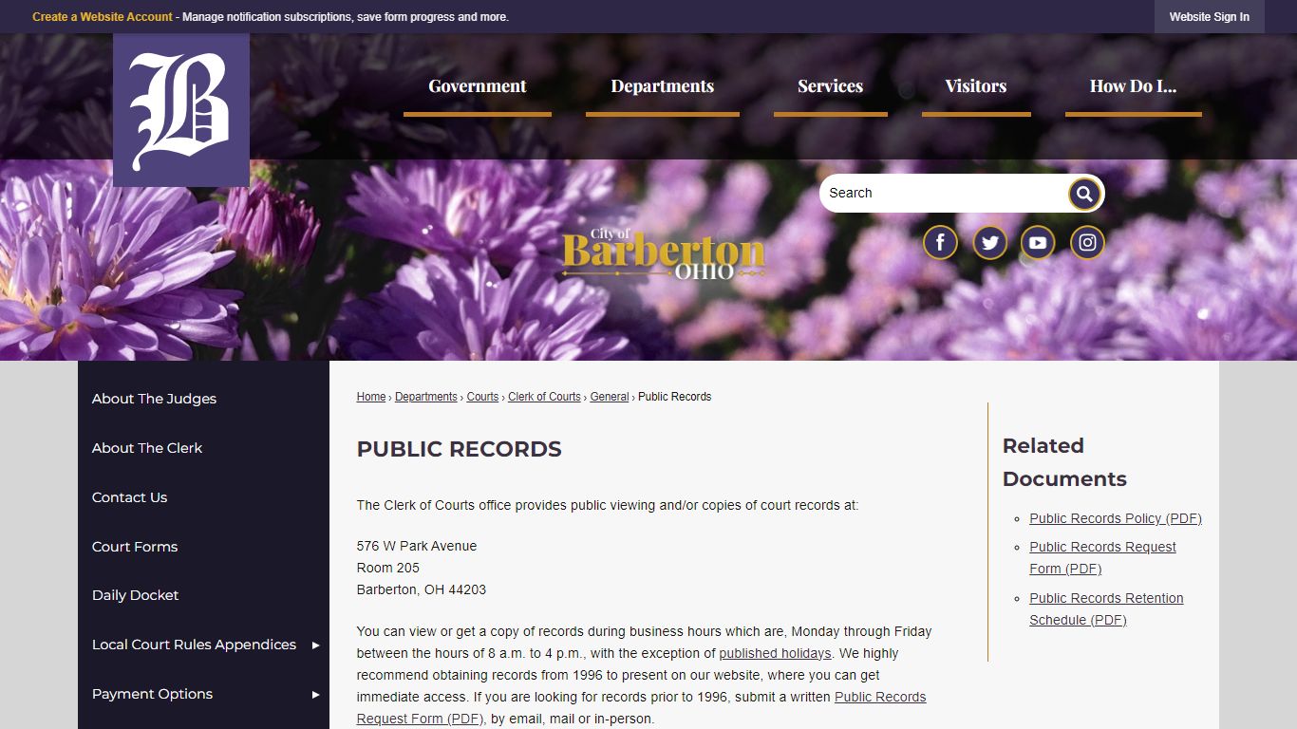Click the Courts breadcrumb link
1297x729 pixels.
(482, 397)
